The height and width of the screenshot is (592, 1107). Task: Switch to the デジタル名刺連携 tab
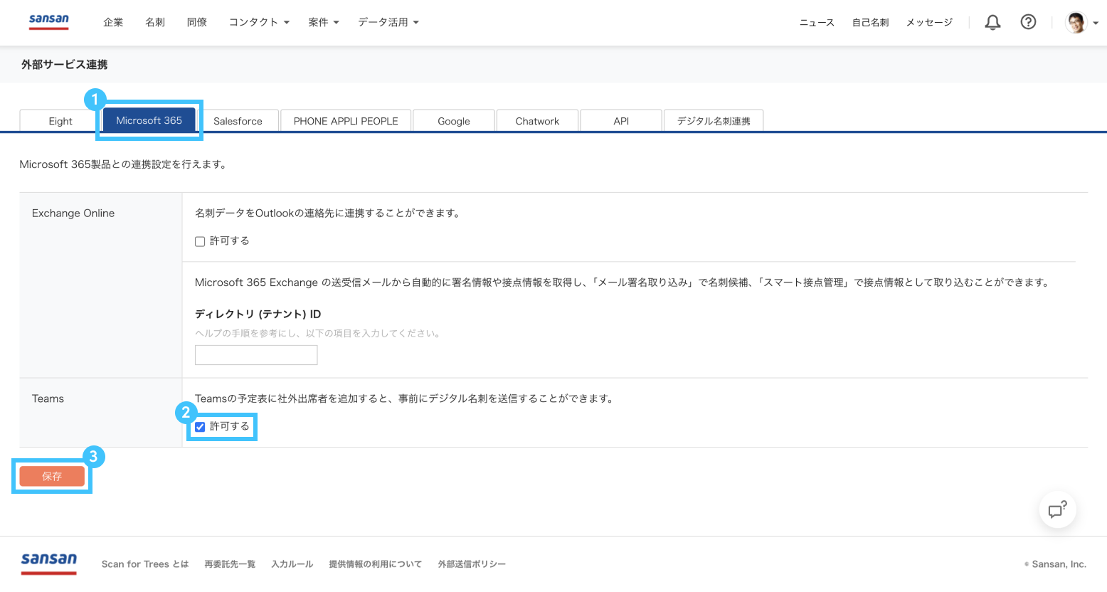[714, 121]
